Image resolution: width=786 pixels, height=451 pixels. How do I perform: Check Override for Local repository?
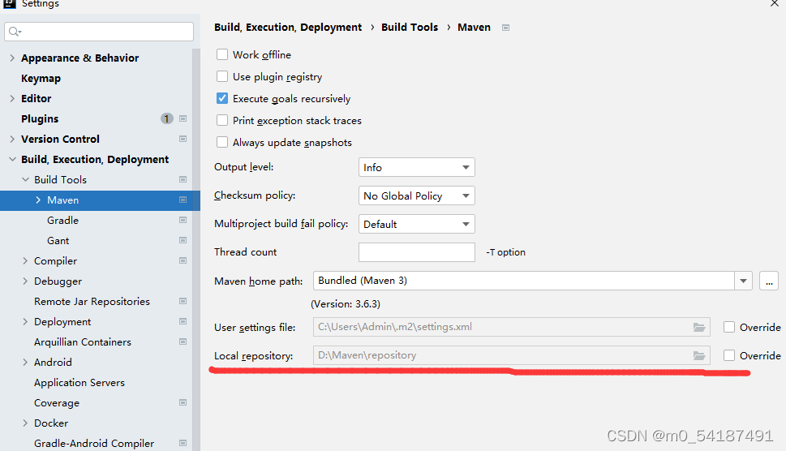729,355
